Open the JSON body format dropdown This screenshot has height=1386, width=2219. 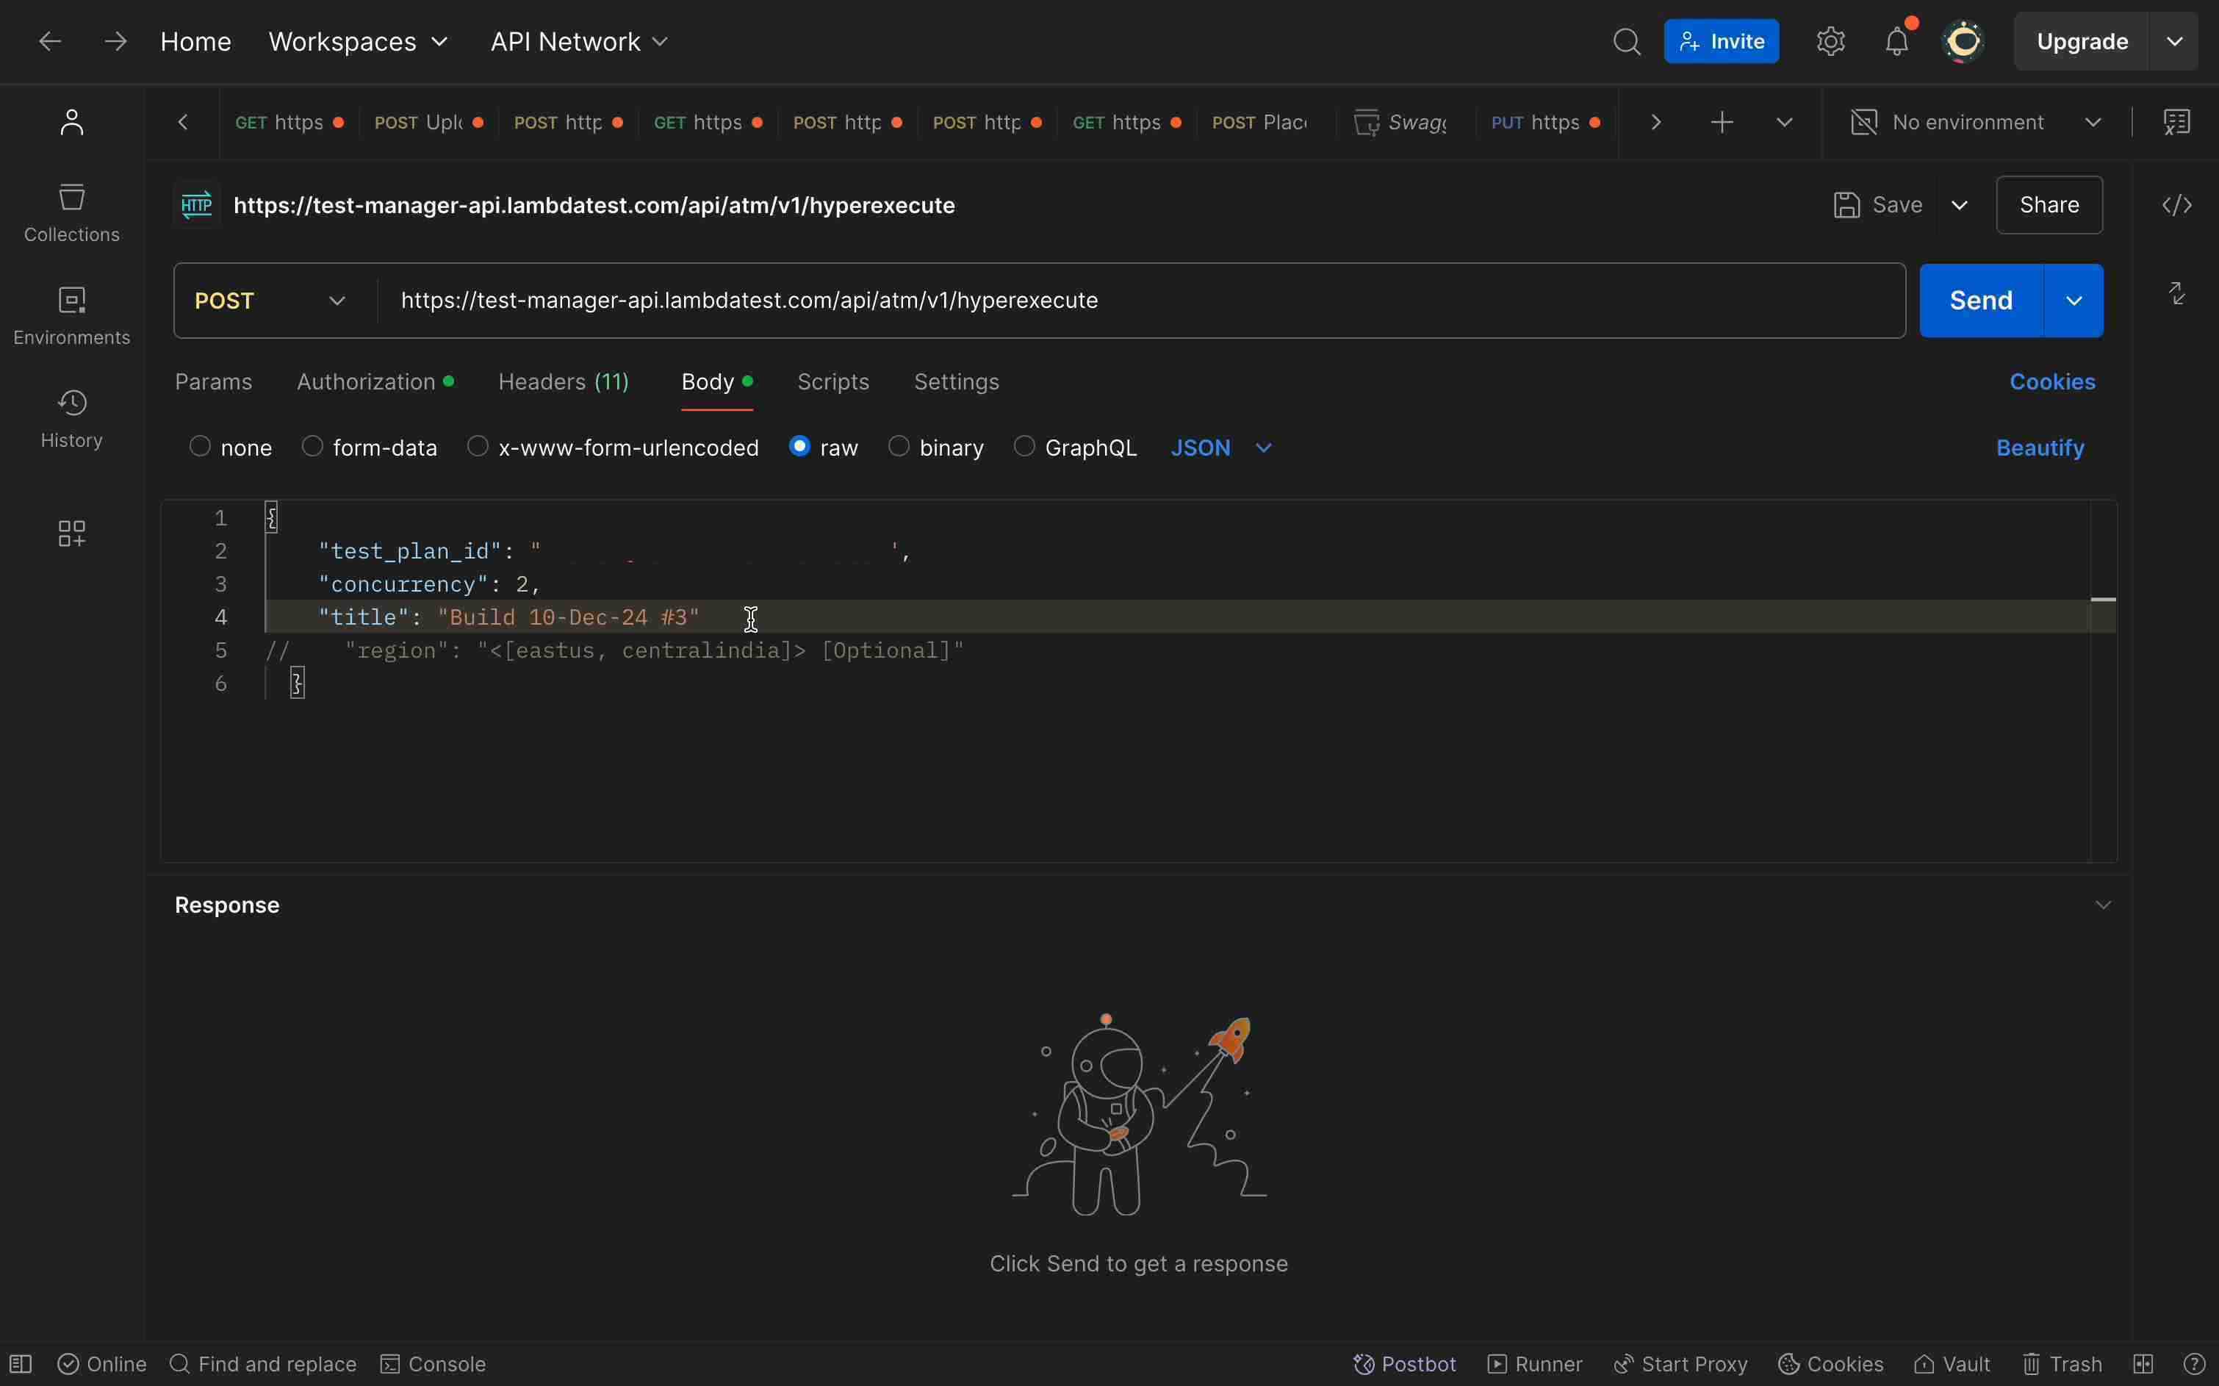[1222, 448]
